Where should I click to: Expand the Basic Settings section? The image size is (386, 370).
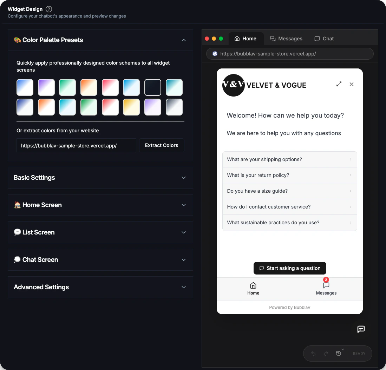pos(100,178)
